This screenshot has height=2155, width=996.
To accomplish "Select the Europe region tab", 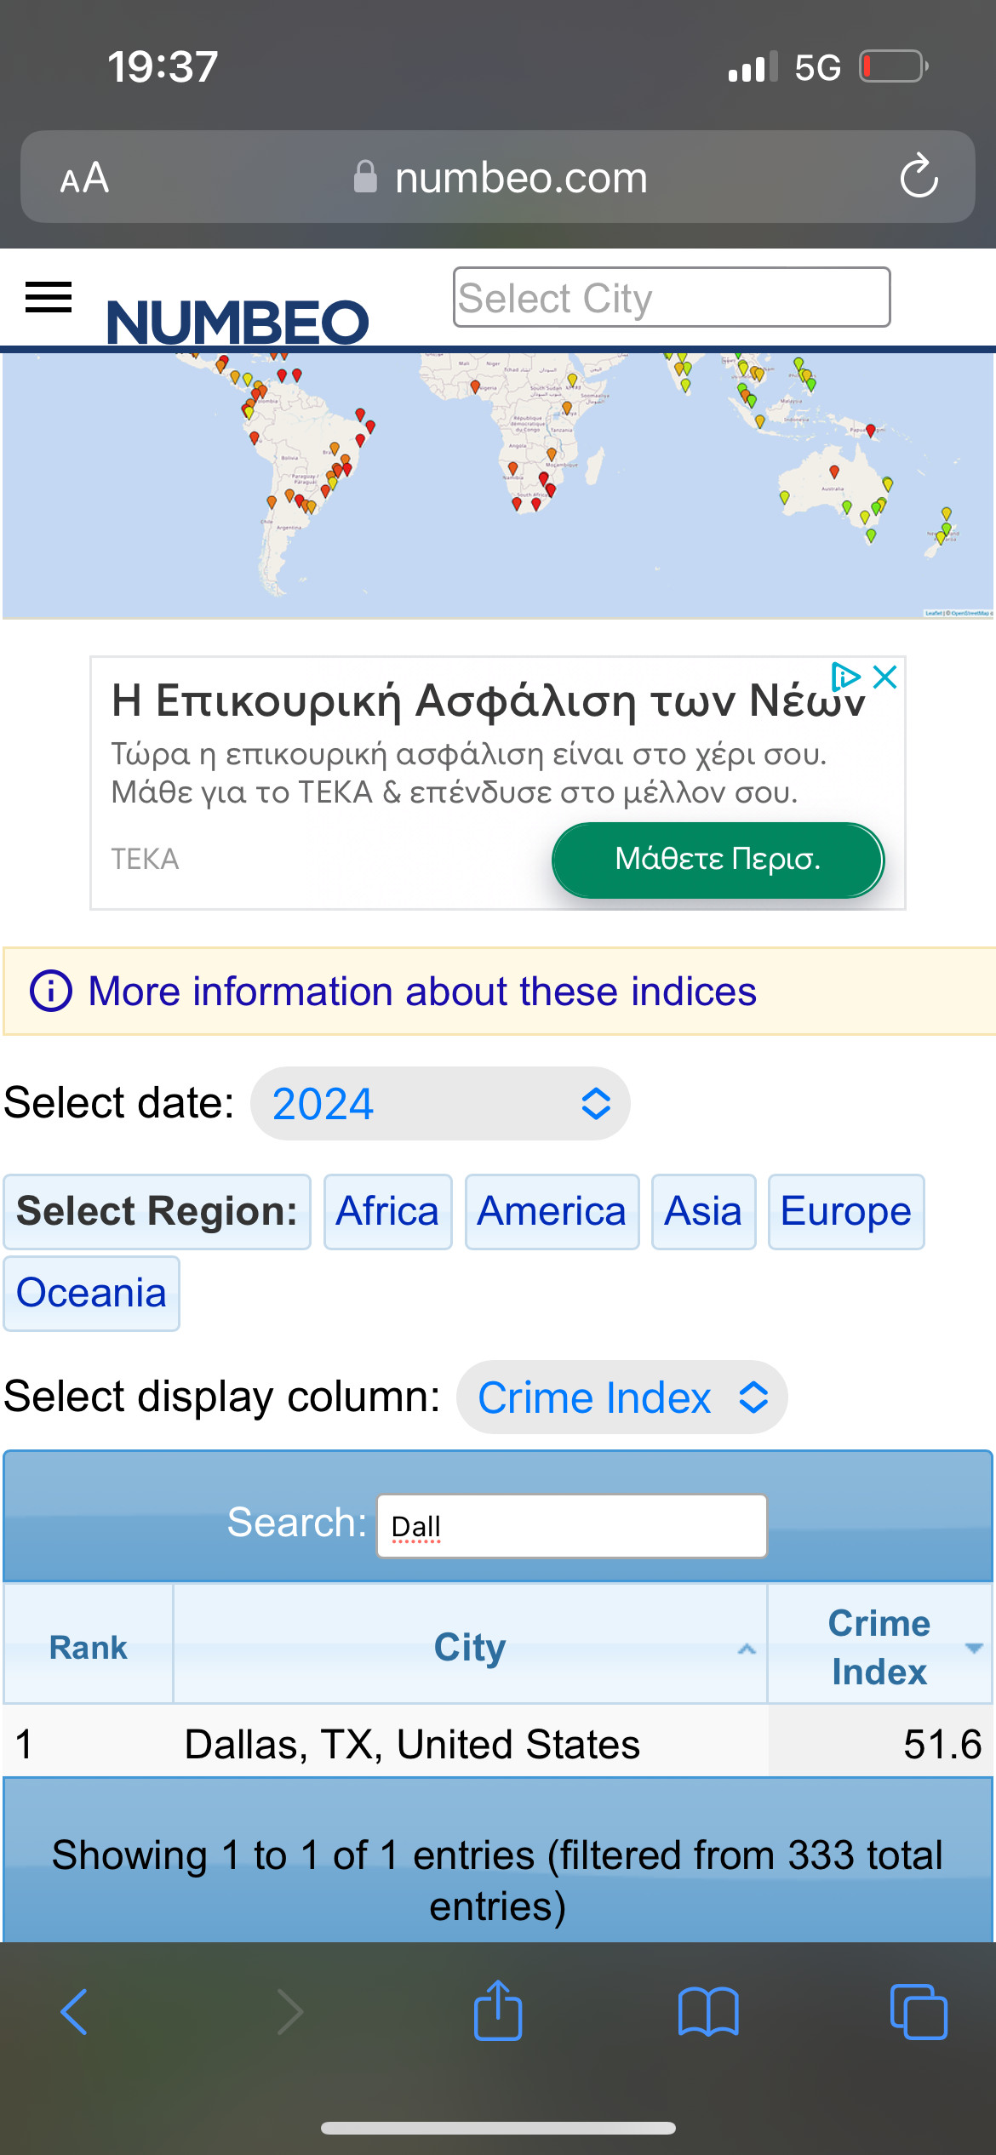I will 846,1211.
